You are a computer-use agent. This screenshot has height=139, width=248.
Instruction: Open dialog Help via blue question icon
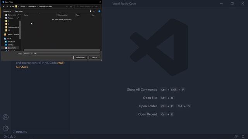pyautogui.click(x=99, y=11)
